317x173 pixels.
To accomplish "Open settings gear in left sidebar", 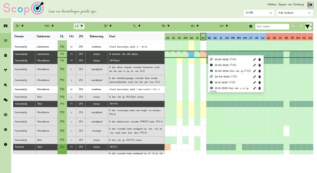I will [x=6, y=129].
